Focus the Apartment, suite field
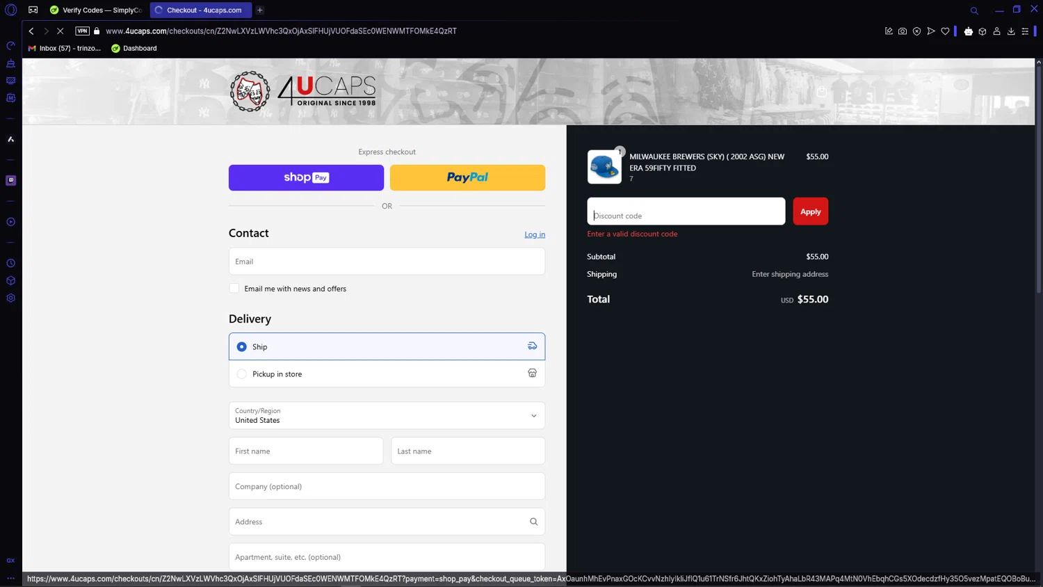This screenshot has width=1043, height=587. [x=387, y=557]
